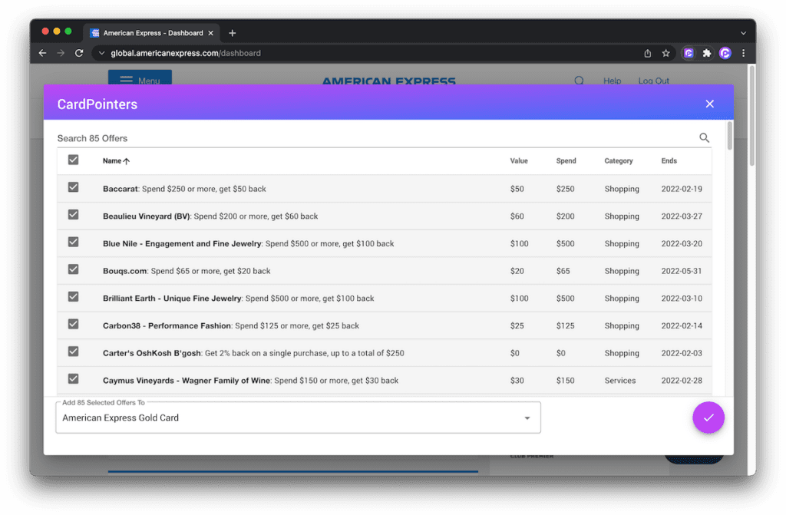Sort offers by the Value column
This screenshot has width=786, height=515.
[519, 161]
